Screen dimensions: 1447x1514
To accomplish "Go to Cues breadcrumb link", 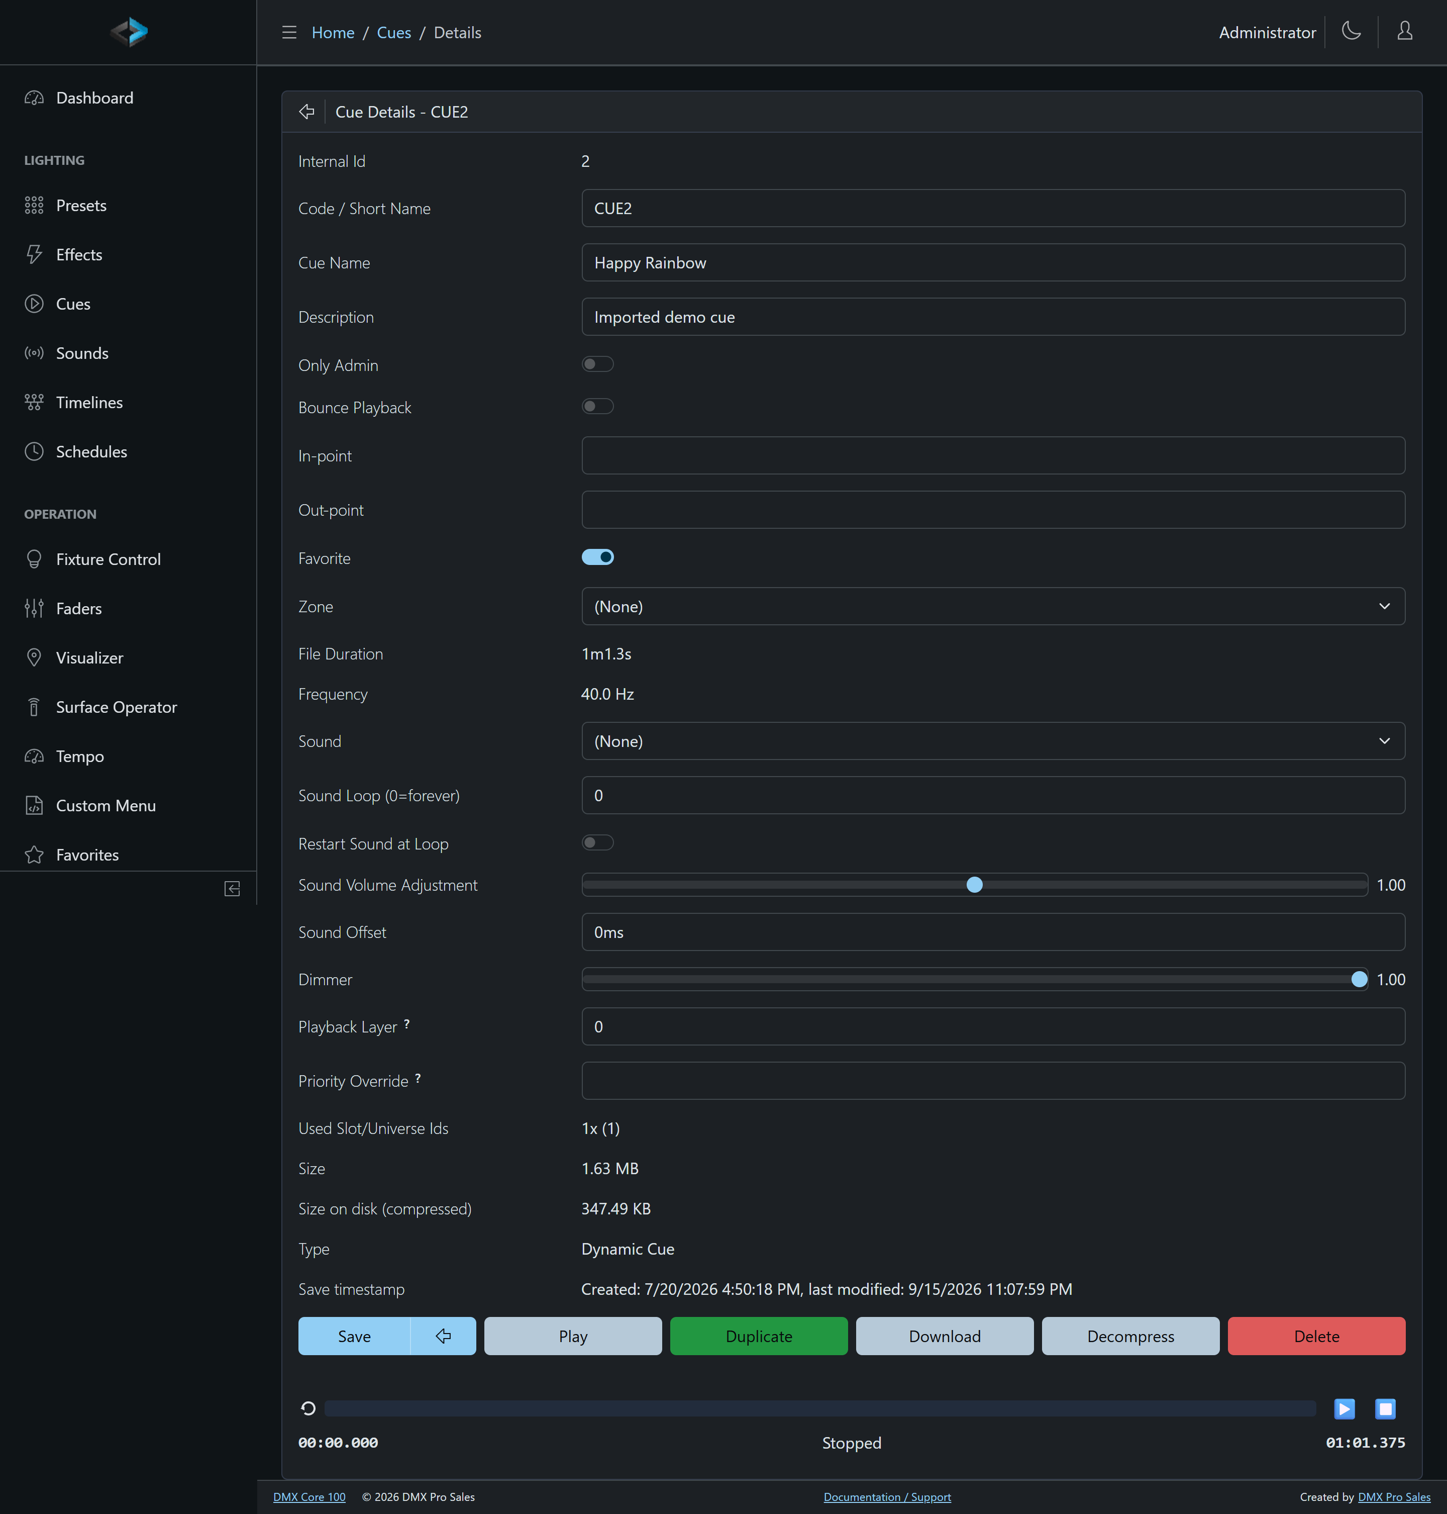I will coord(394,32).
